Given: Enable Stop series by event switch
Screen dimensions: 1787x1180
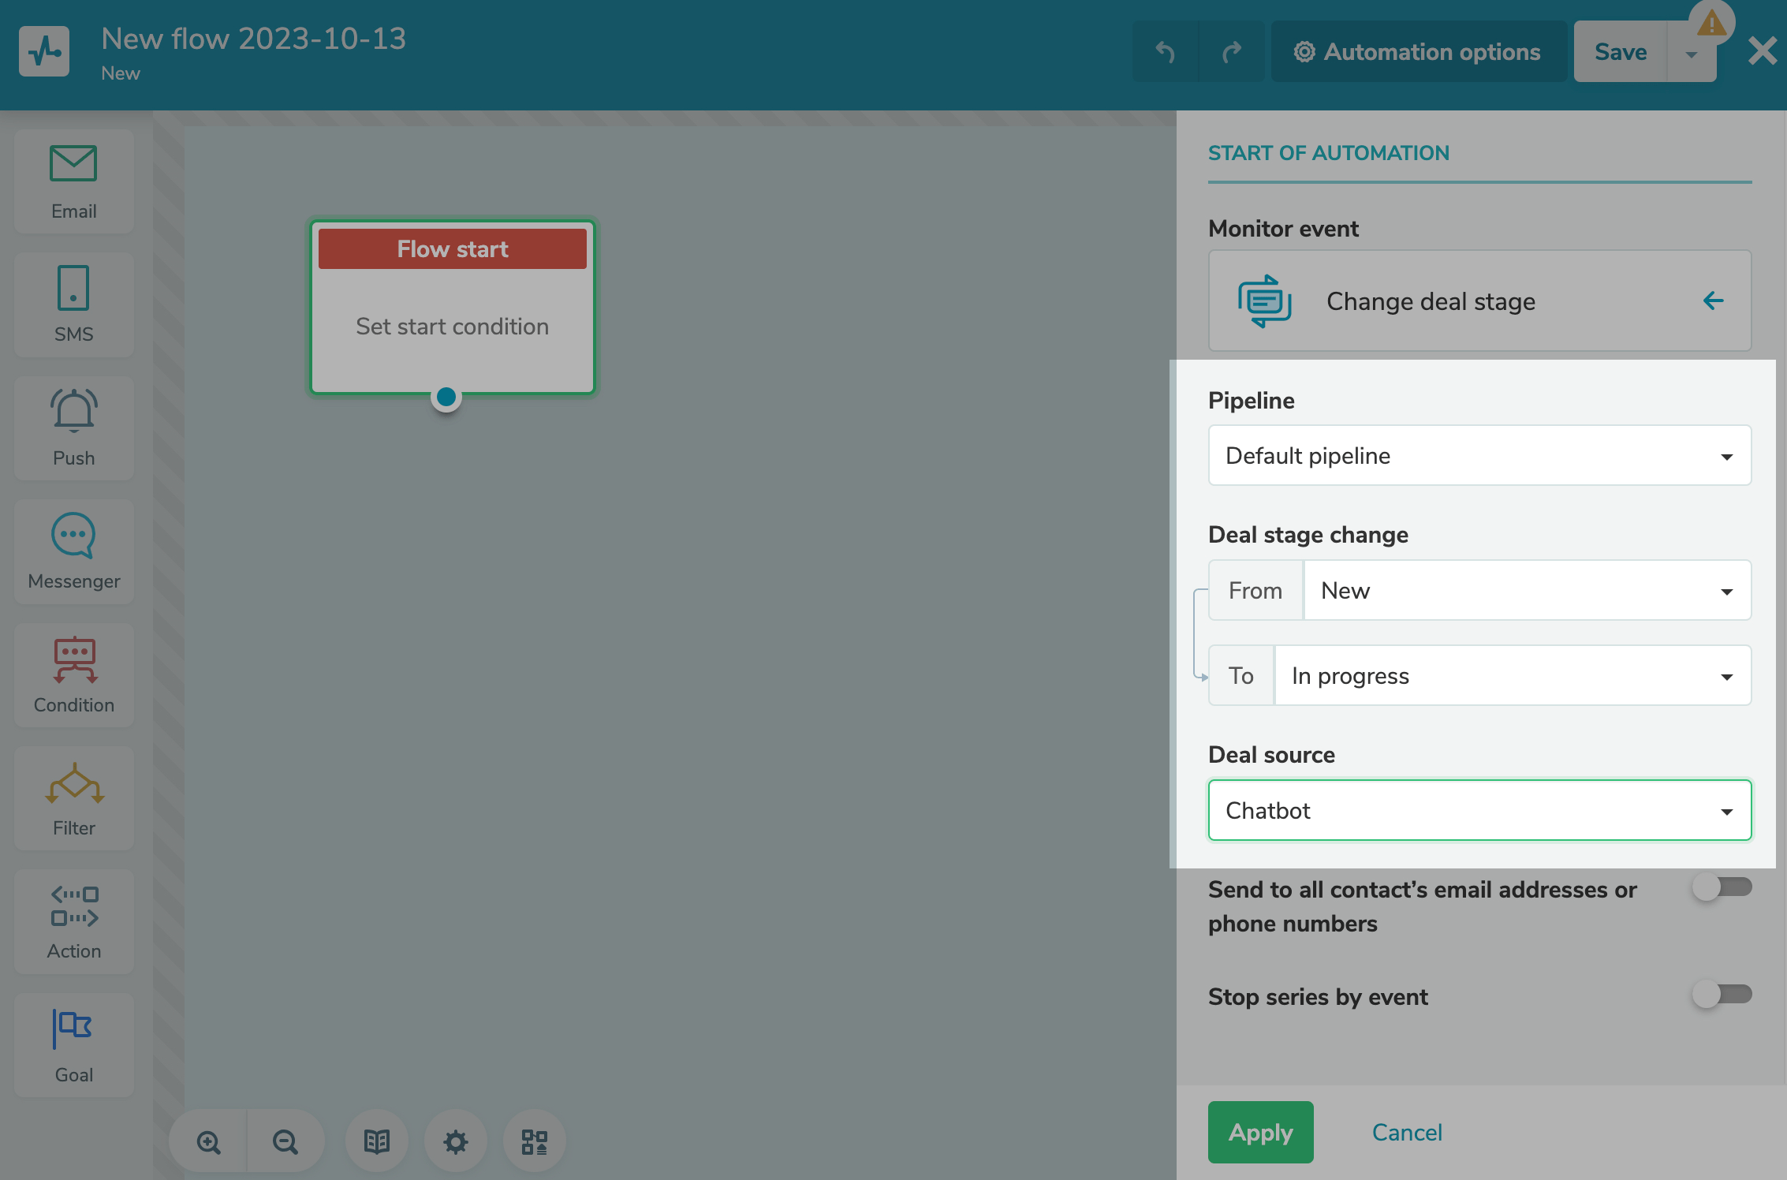Looking at the screenshot, I should [1722, 994].
